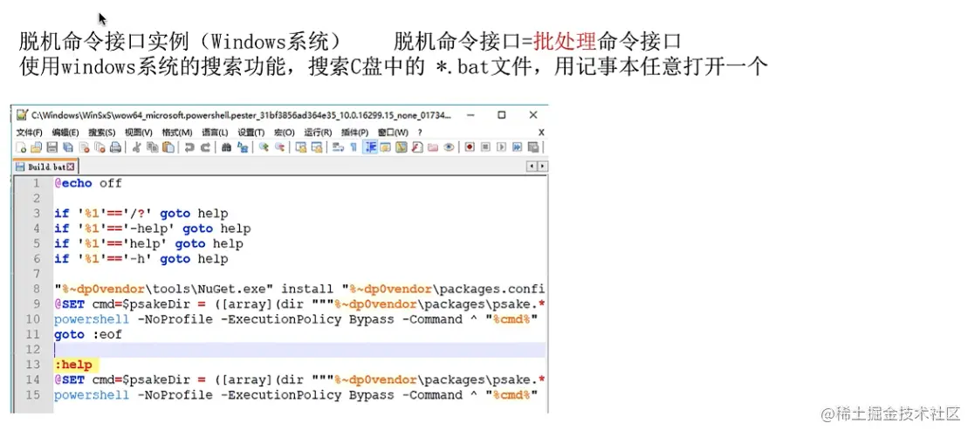The width and height of the screenshot is (975, 437).
Task: Open the Folder as Workspace icon
Action: pyautogui.click(x=433, y=147)
